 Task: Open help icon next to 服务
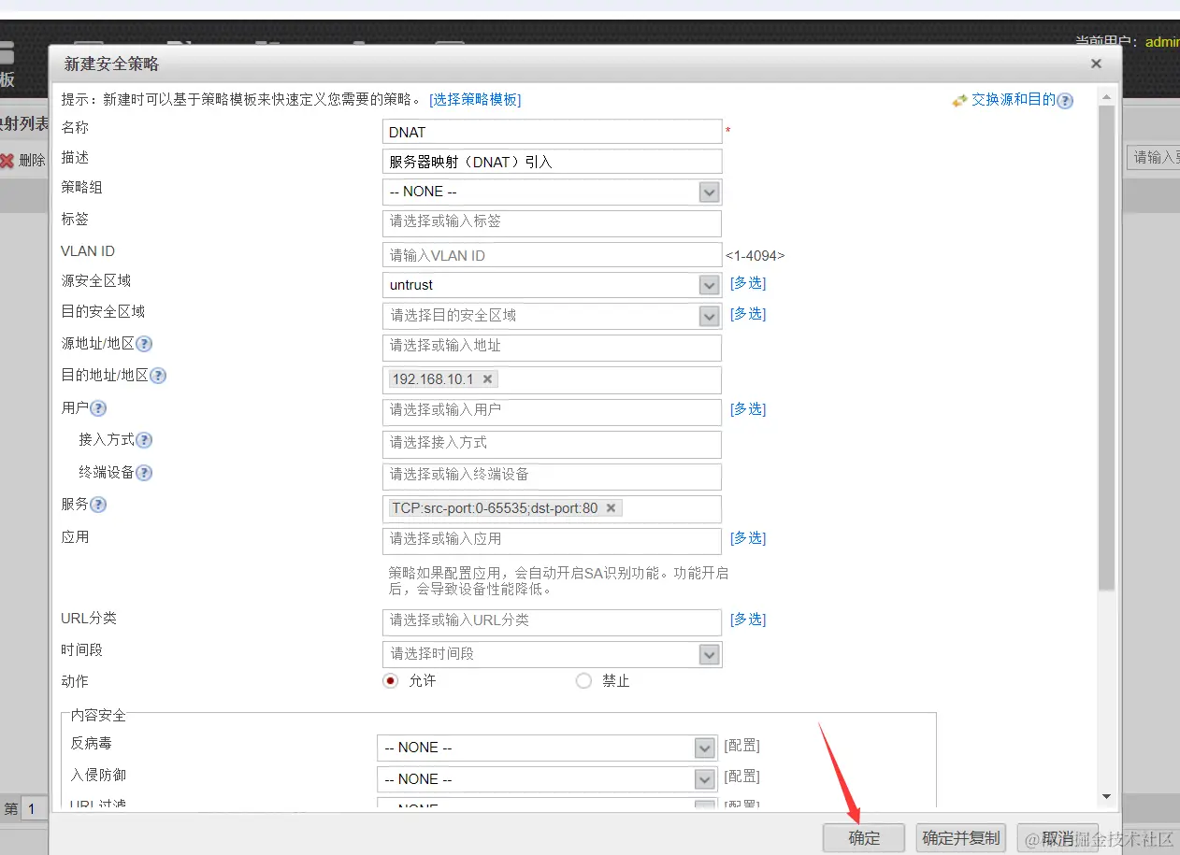click(98, 505)
